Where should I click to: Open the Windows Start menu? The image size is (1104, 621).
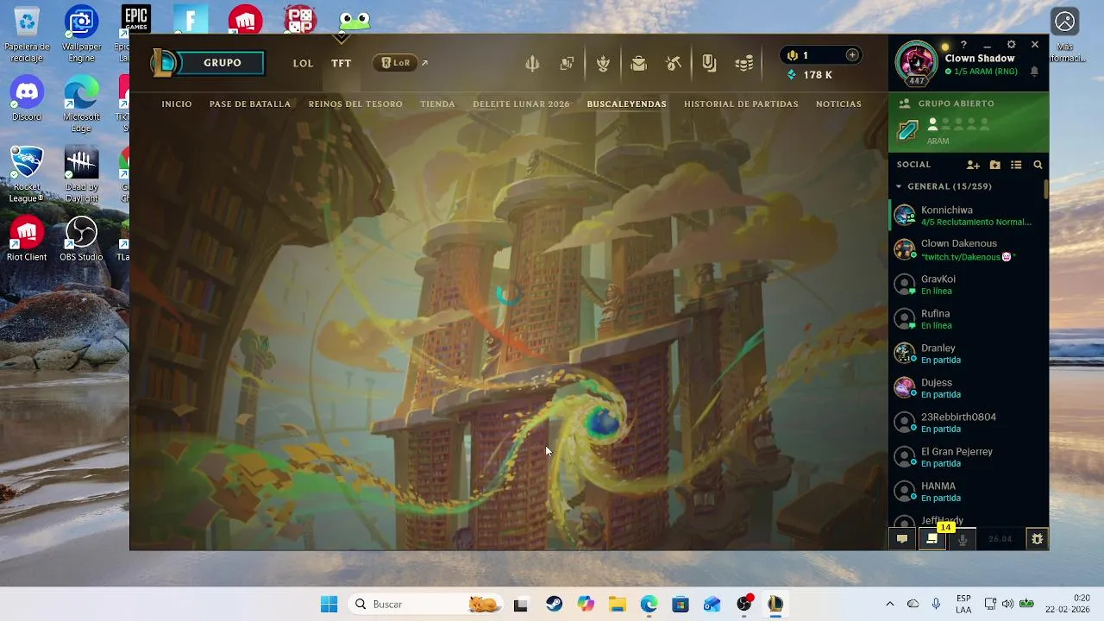point(329,605)
